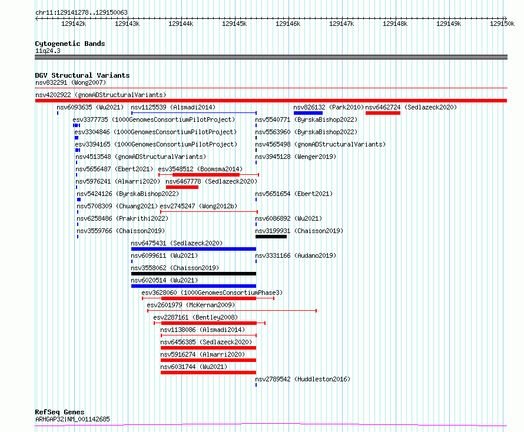The width and height of the screenshot is (524, 432).
Task: Click nsv3199931 (Chaisson2019) label
Action: pos(299,231)
